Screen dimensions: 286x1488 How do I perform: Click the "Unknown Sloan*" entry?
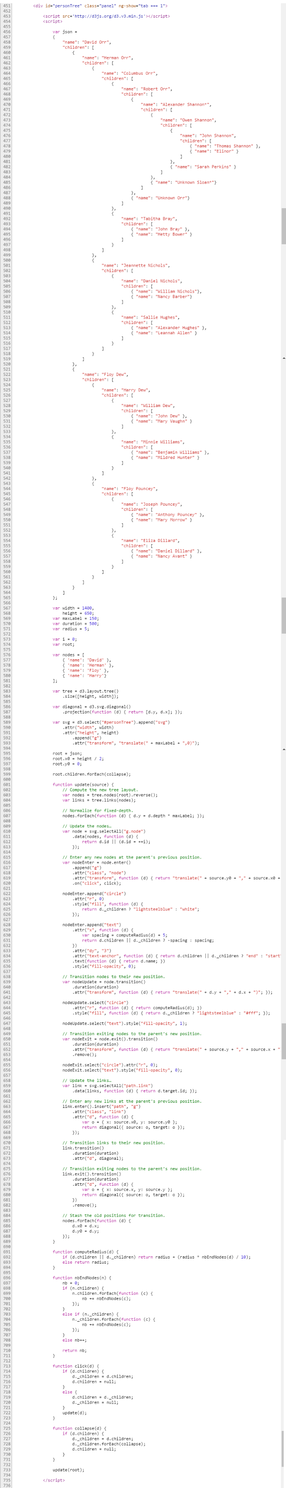coord(184,183)
